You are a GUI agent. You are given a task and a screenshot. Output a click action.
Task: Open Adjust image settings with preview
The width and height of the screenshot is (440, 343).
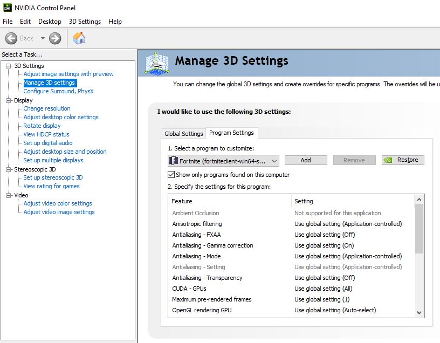(x=67, y=74)
